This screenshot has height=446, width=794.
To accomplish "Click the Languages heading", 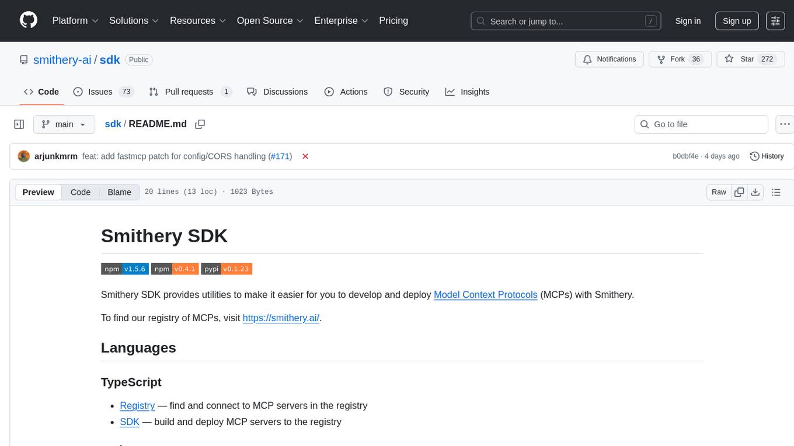I will [x=138, y=348].
